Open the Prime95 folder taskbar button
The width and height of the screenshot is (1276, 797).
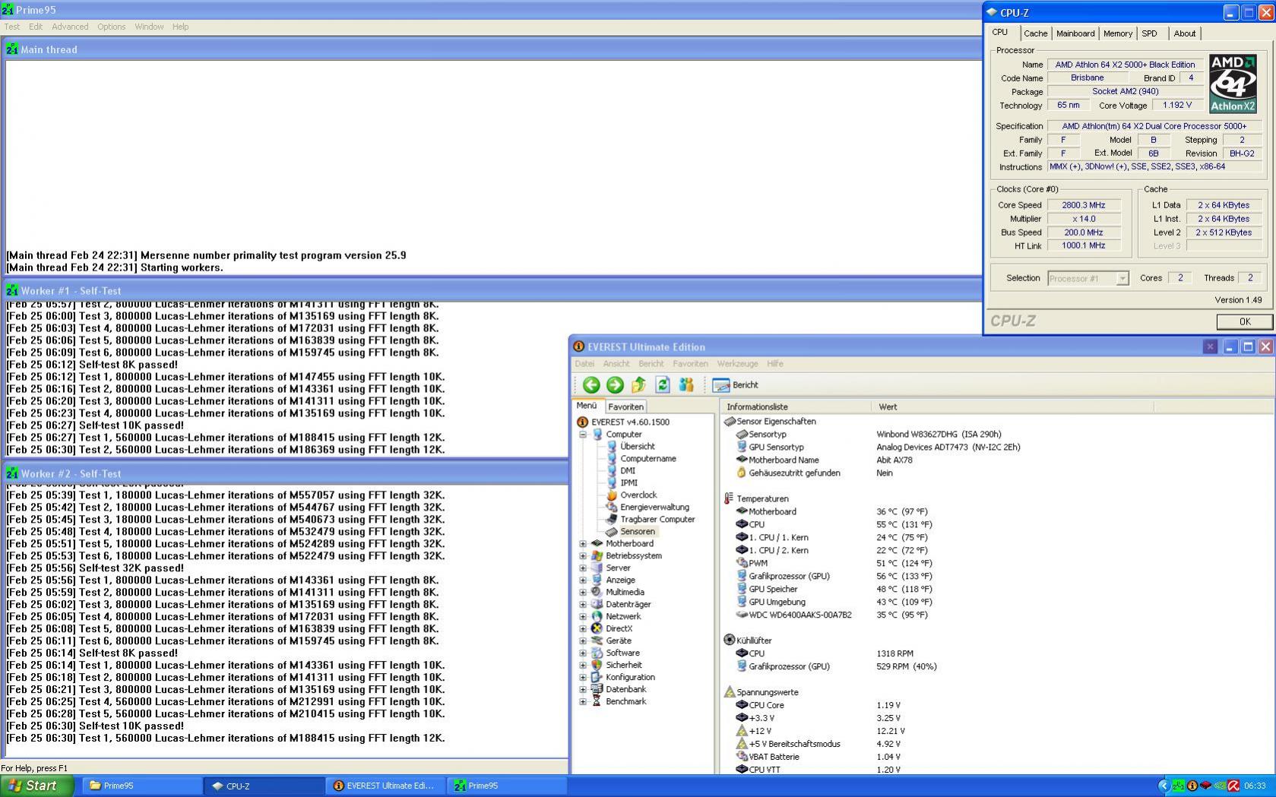click(x=142, y=786)
